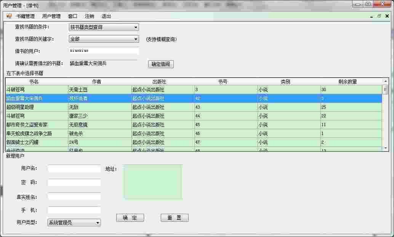Click the empty 用户名 input field
The image size is (394, 237).
click(74, 168)
